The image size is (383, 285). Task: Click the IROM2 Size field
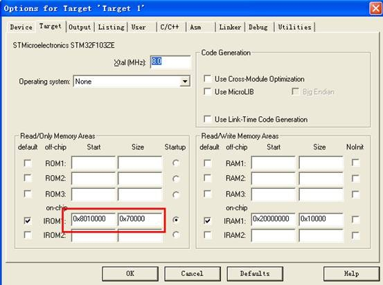(x=140, y=235)
